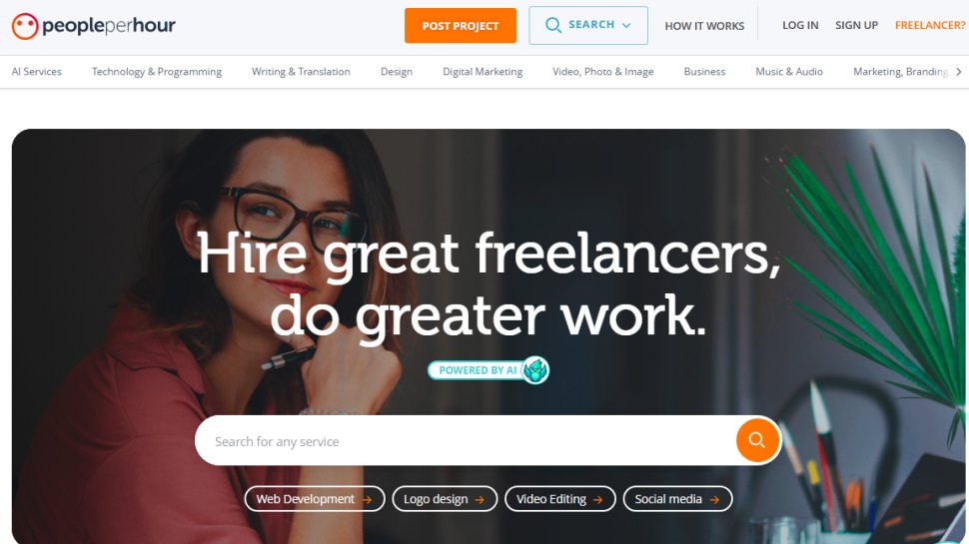Focus the Search for any service field
Viewport: 969px width, 544px height.
click(x=465, y=441)
